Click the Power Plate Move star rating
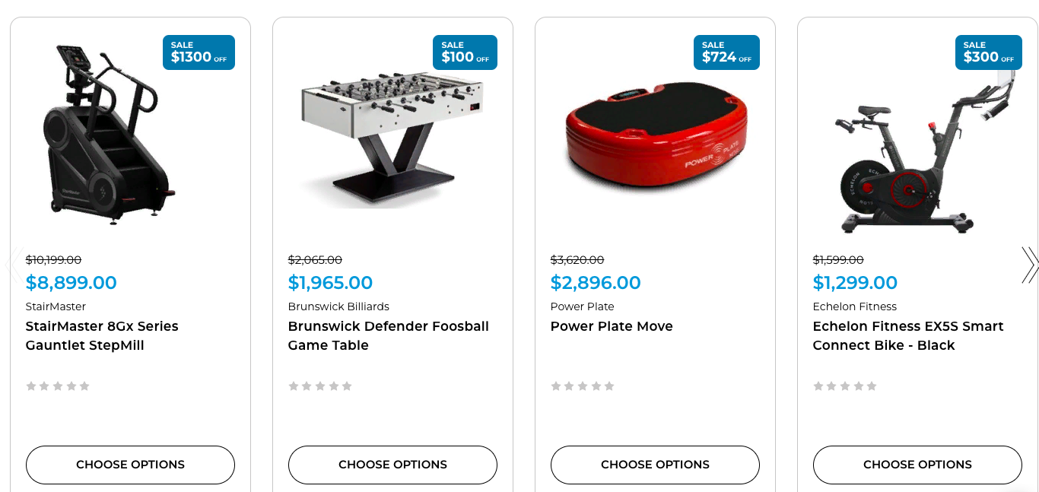The image size is (1039, 492). pos(583,386)
